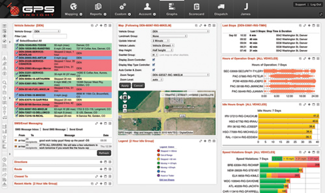The image size is (325, 193).
Task: Expand the upper left sidebar arrow
Action: (10, 42)
